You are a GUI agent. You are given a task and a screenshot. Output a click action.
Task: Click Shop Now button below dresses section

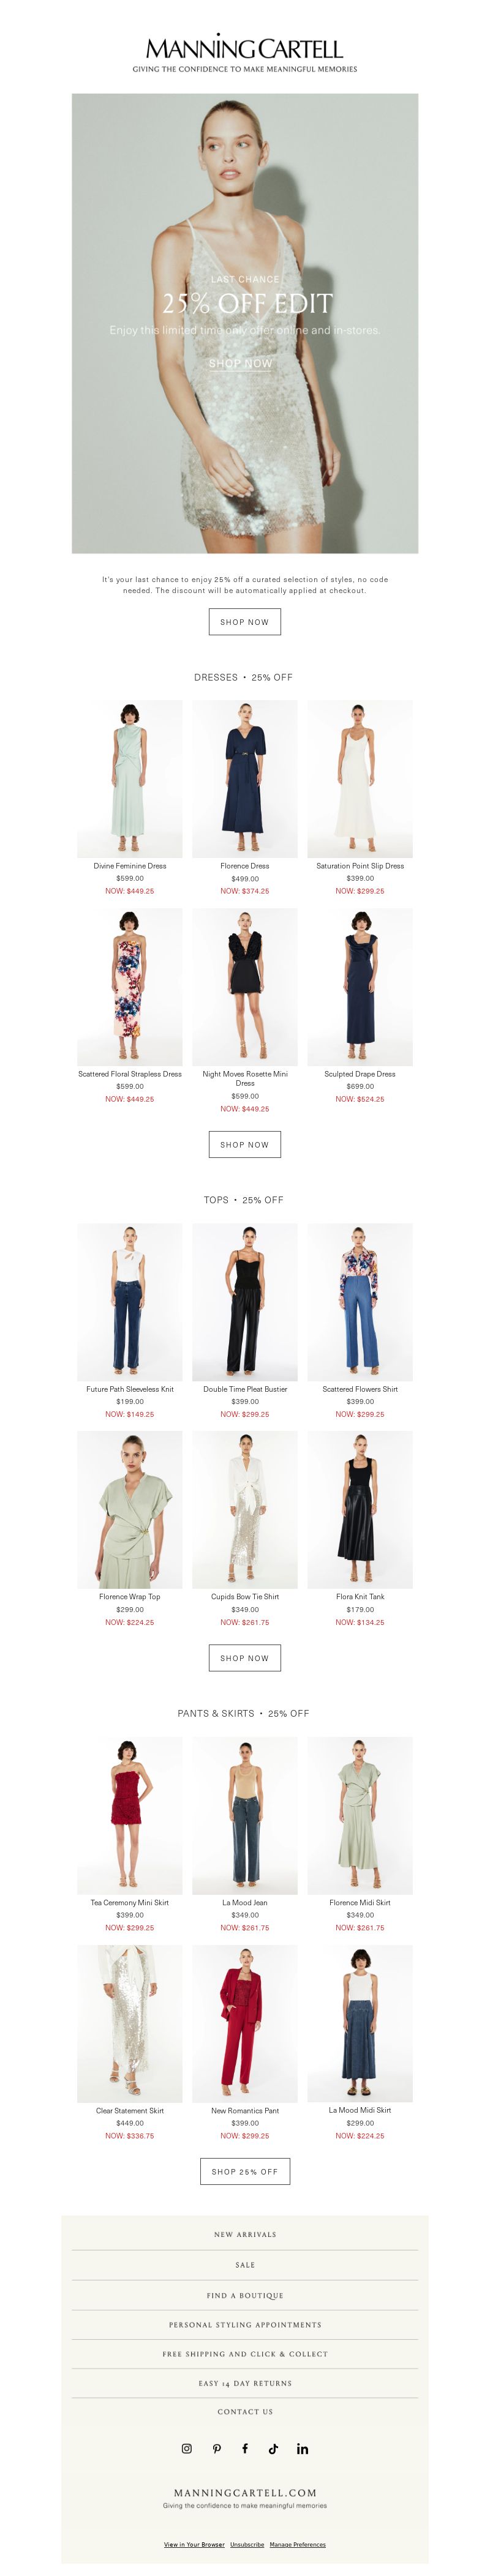pyautogui.click(x=245, y=1144)
